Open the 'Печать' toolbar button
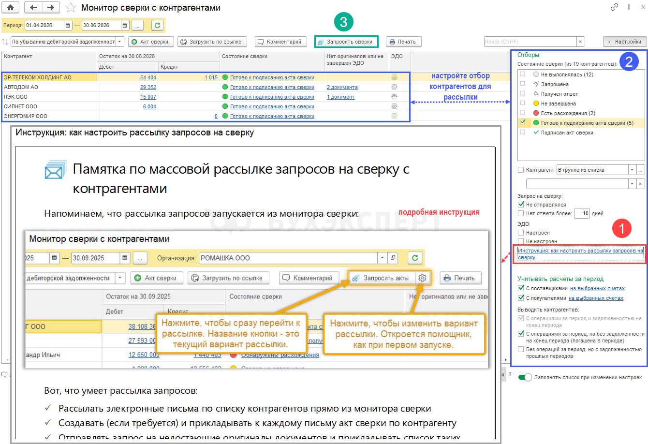The image size is (648, 444). 403,42
